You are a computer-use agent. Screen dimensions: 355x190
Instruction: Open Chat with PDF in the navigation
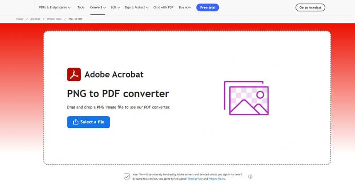163,8
